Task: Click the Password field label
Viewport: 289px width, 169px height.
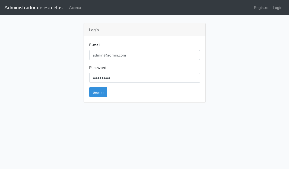Action: click(x=98, y=68)
